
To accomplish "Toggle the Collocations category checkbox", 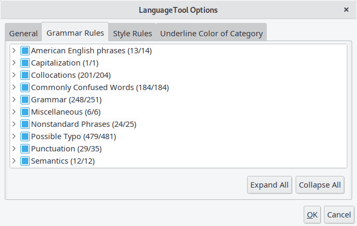I will pyautogui.click(x=25, y=75).
